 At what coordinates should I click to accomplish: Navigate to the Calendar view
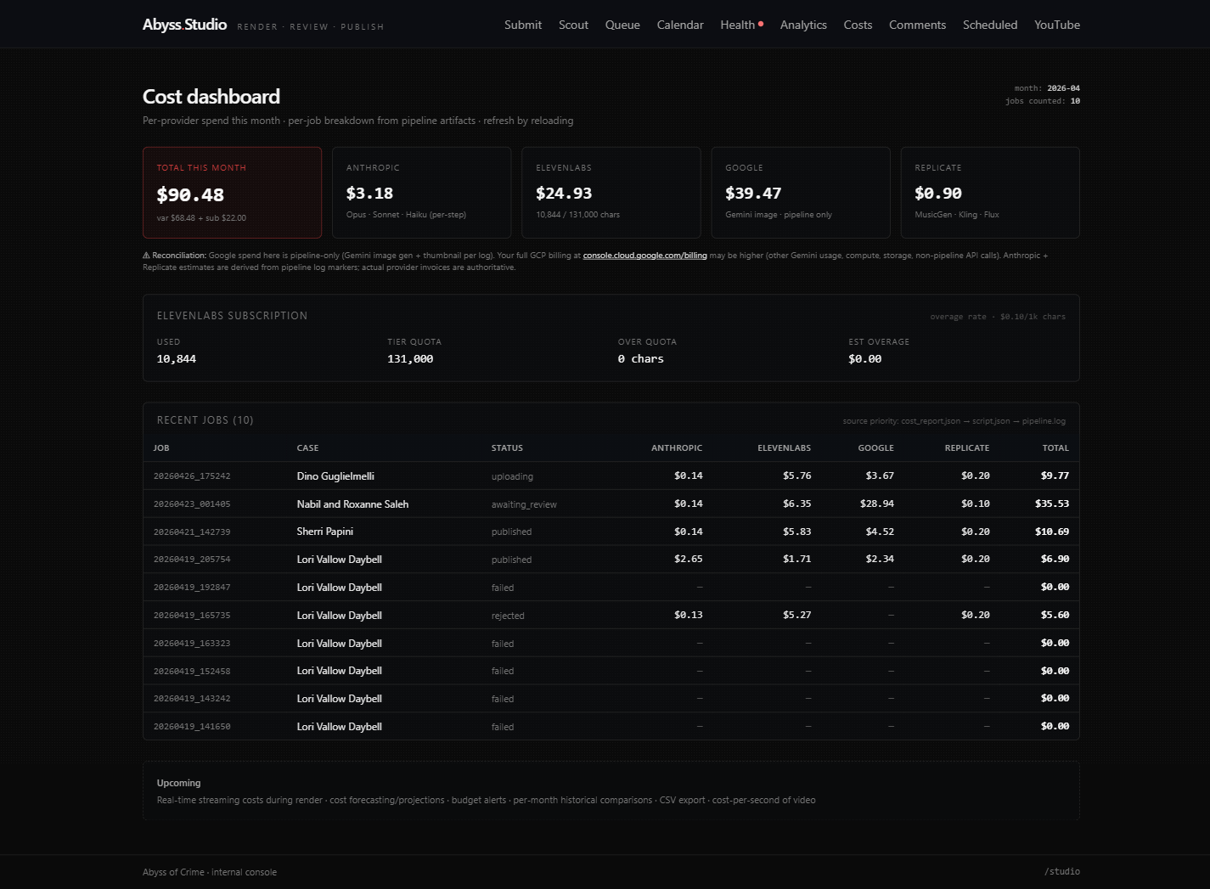coord(679,25)
